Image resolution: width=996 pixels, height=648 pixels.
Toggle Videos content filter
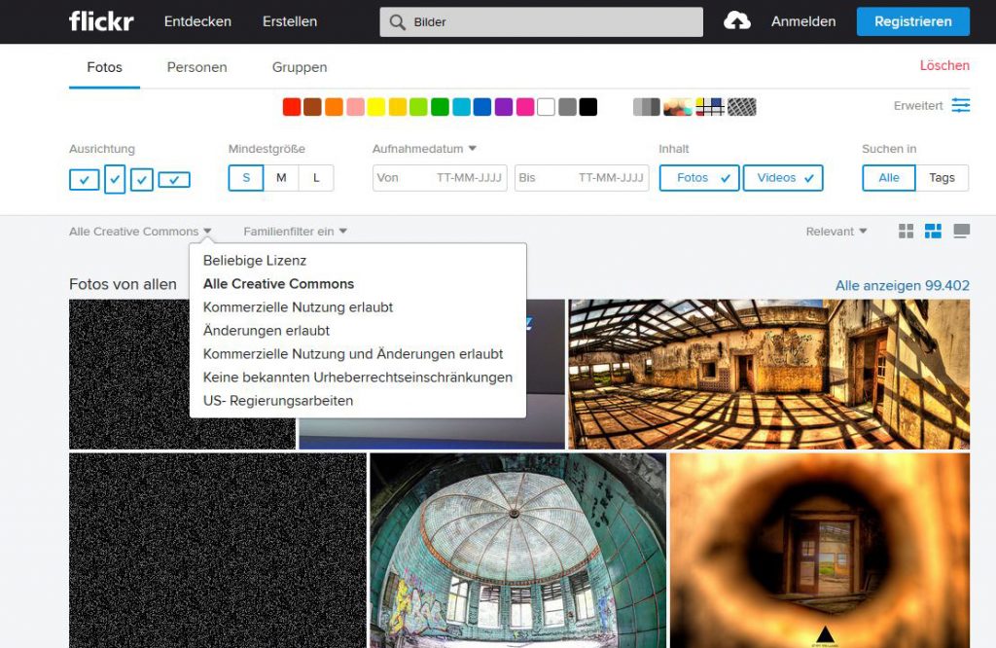783,178
